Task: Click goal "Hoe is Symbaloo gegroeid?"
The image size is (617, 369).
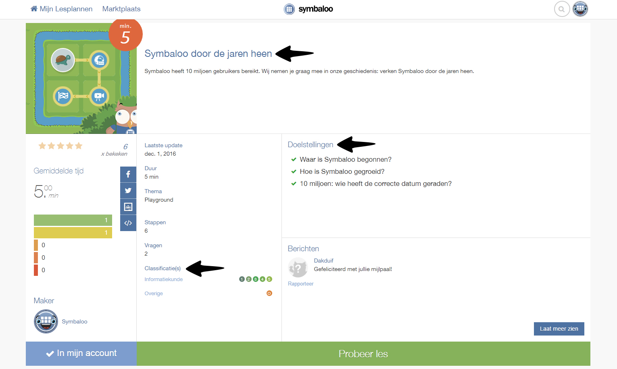Action: [x=342, y=171]
